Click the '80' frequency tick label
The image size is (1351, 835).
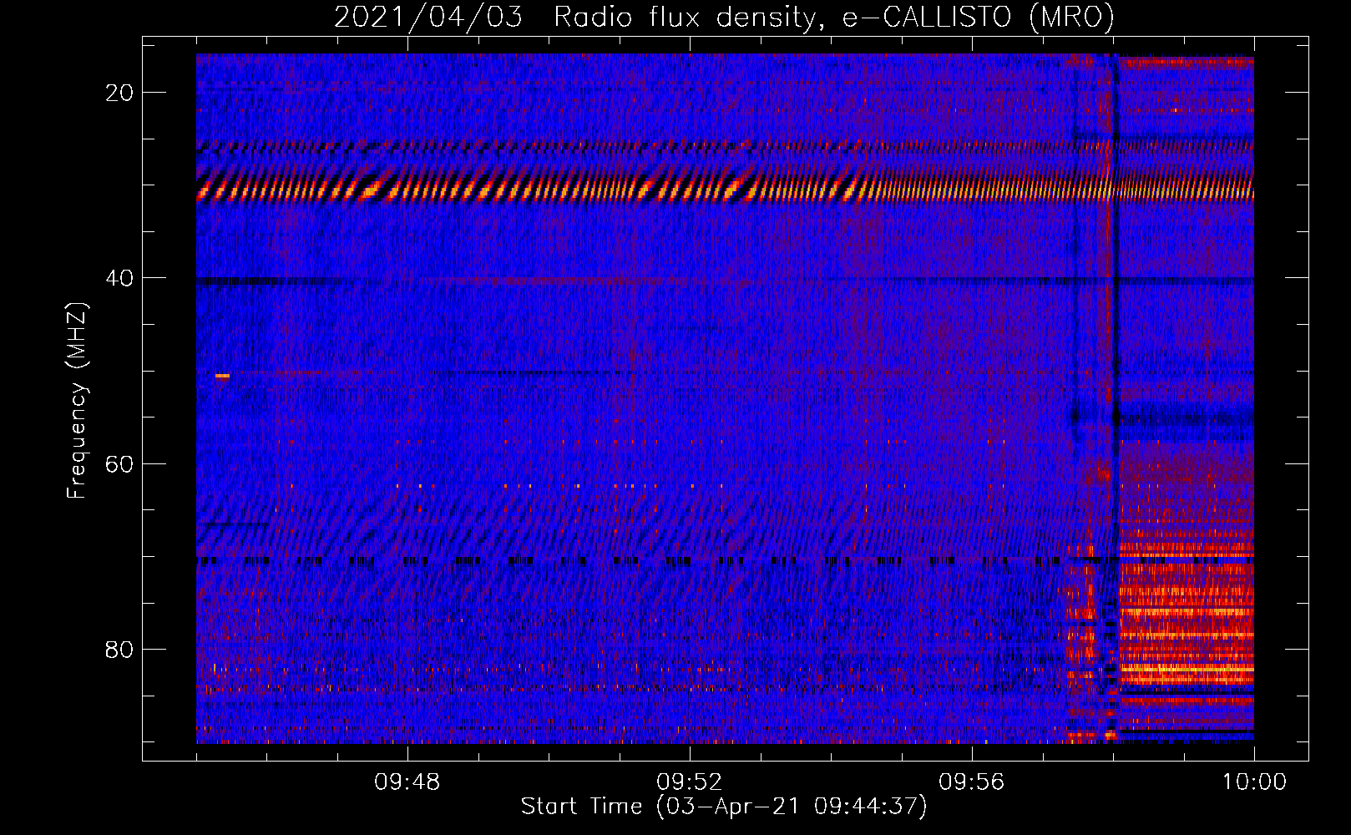pos(119,649)
